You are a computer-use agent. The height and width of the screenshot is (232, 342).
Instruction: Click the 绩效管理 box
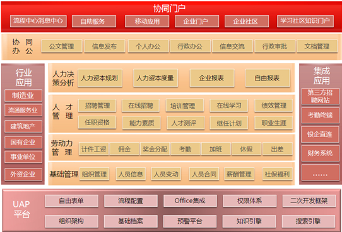point(273,106)
